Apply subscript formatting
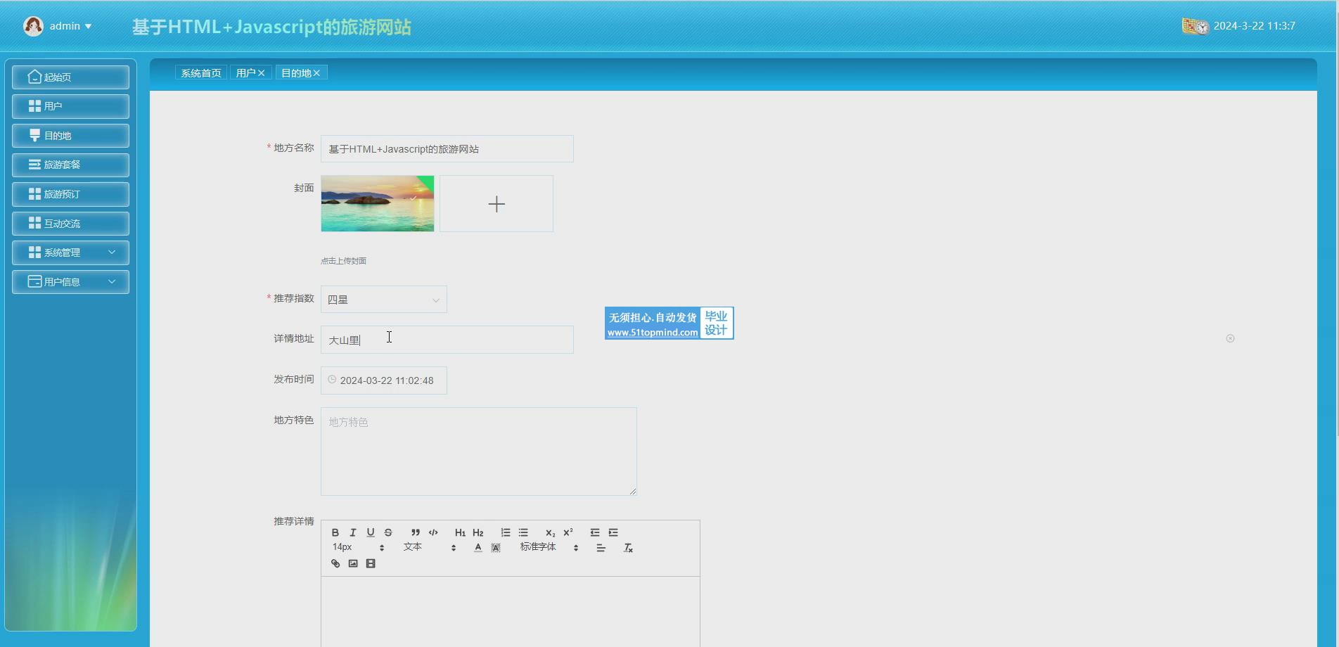1339x647 pixels. click(x=551, y=532)
